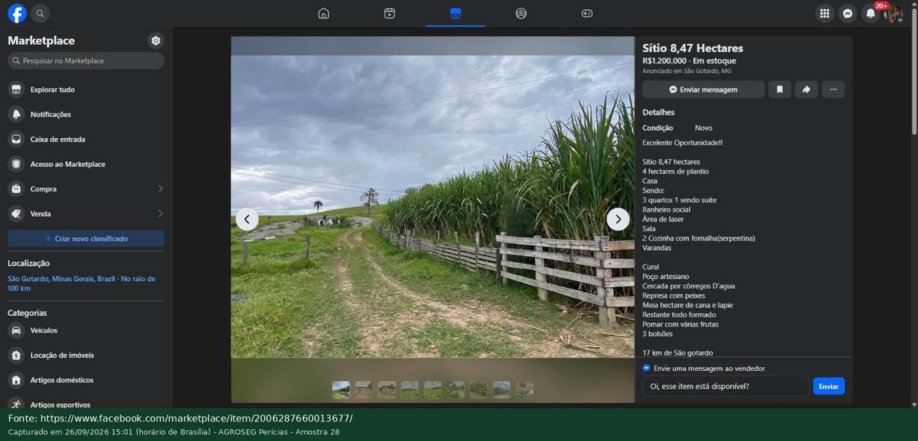Open the notifications bell in the top bar

[871, 13]
